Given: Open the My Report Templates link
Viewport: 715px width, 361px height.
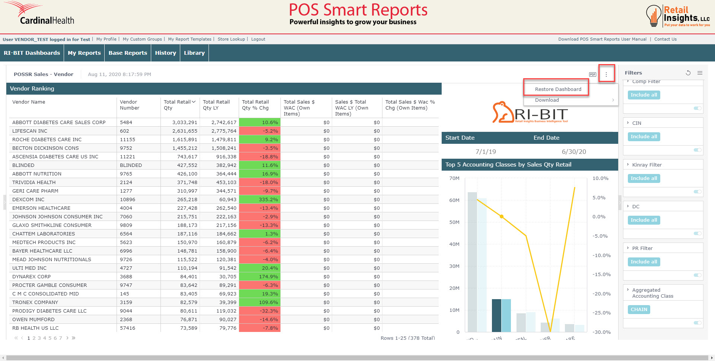Looking at the screenshot, I should (190, 39).
